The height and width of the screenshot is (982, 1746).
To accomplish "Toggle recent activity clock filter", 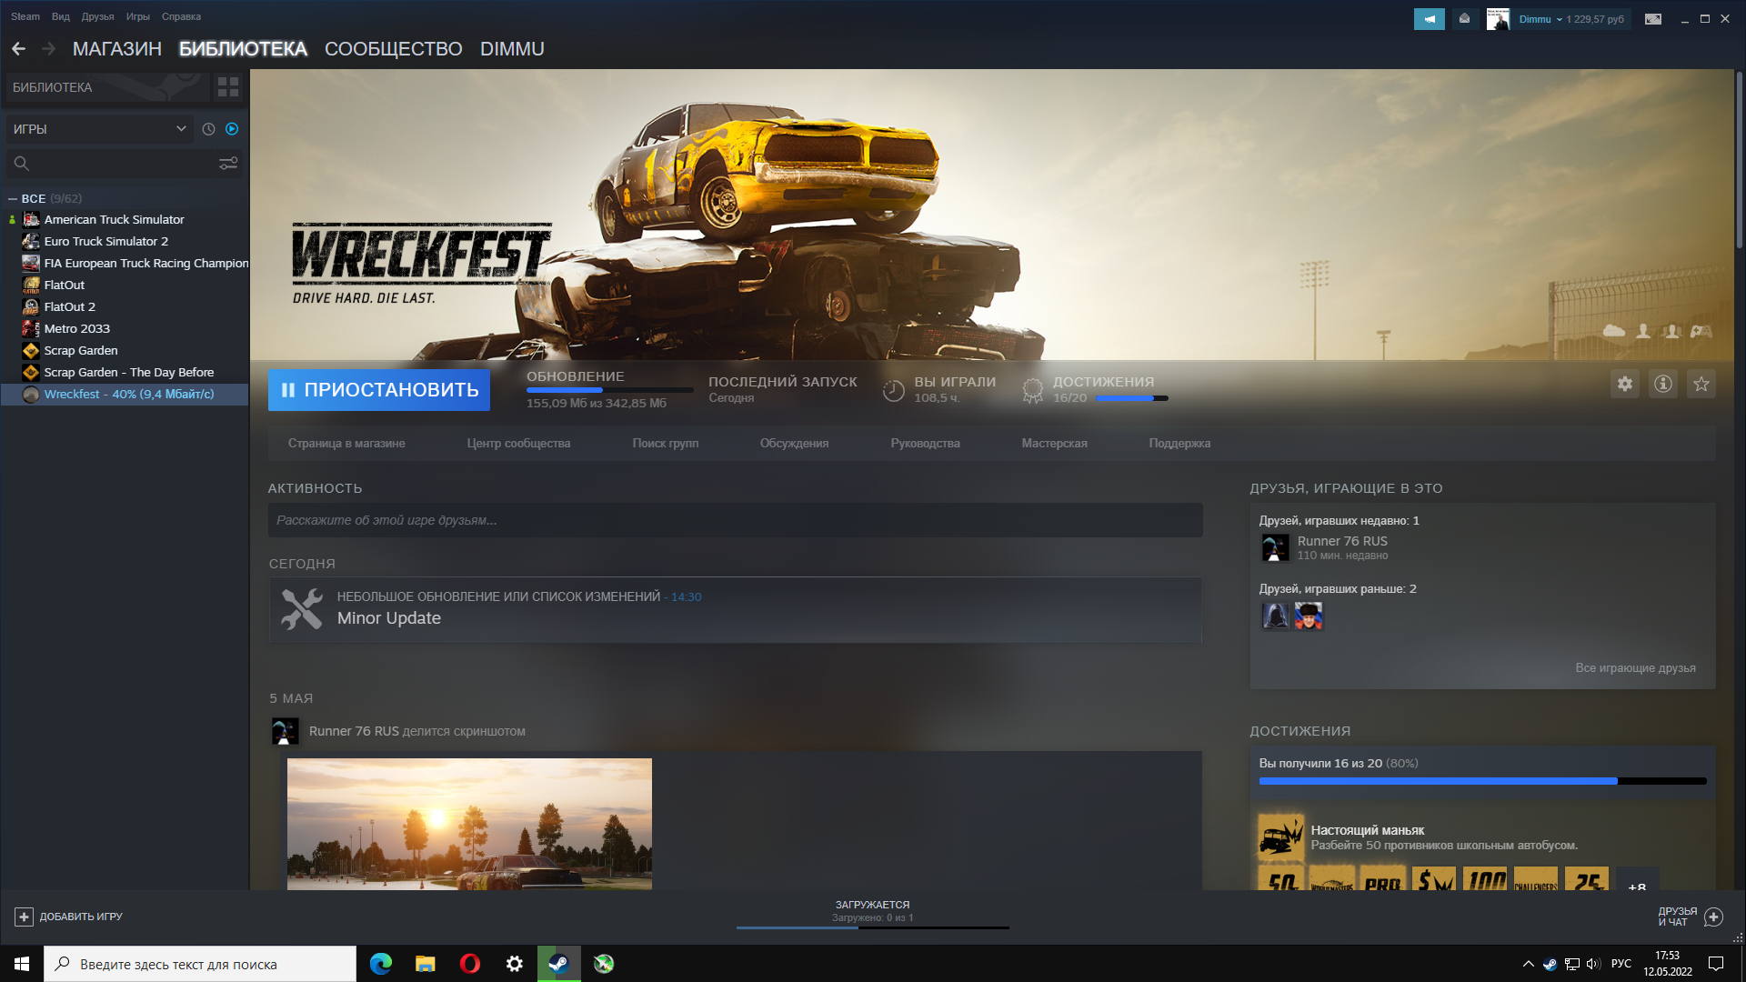I will tap(208, 129).
